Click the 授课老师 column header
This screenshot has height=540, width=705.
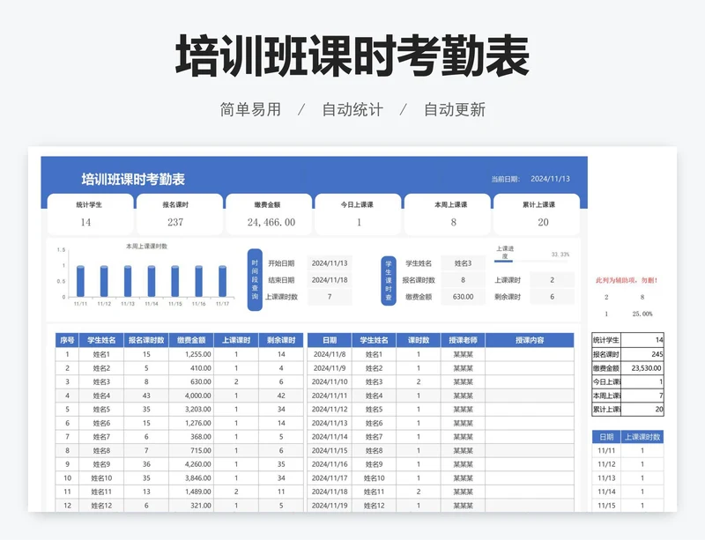click(x=463, y=339)
